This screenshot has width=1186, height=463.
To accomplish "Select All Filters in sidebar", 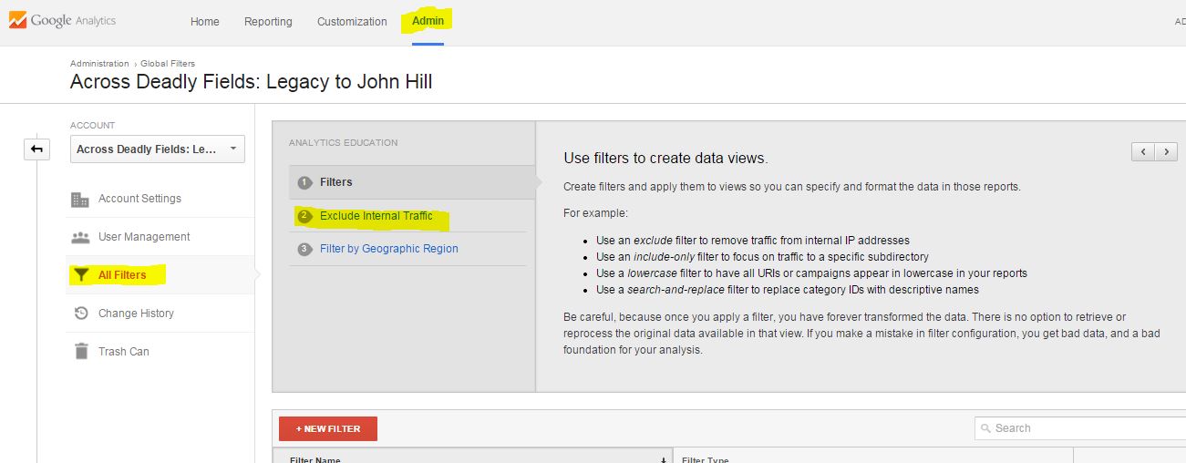I will click(x=122, y=275).
